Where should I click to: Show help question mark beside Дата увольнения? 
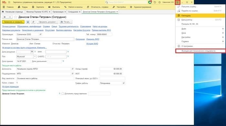[x=63, y=61]
